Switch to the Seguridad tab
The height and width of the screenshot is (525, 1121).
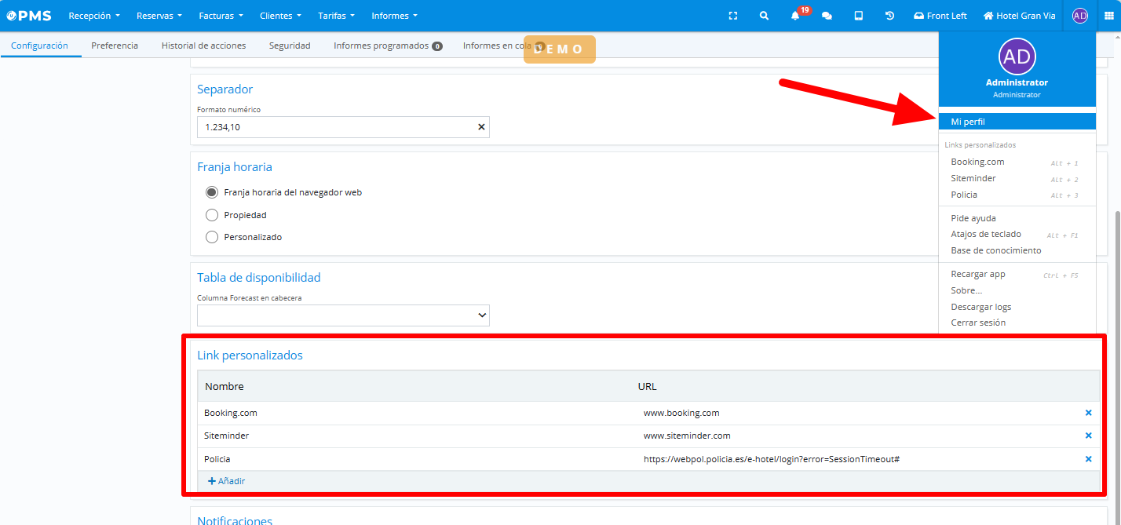point(290,46)
